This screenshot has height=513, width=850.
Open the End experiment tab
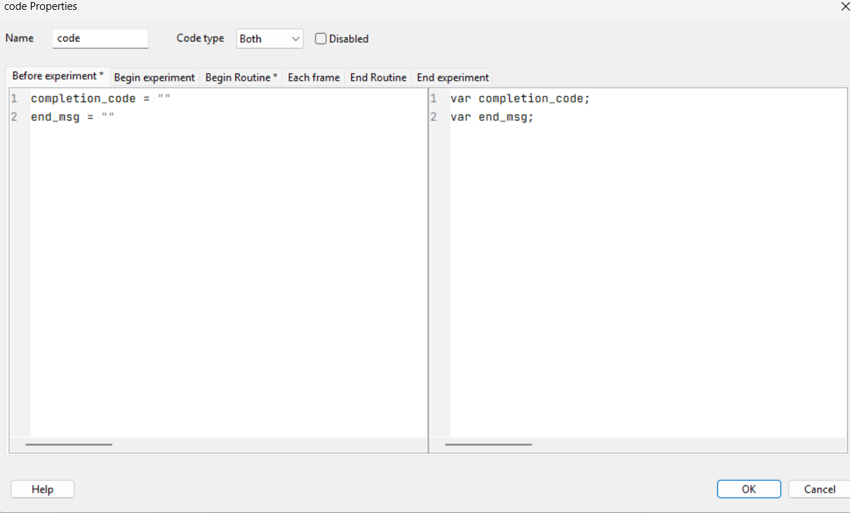[x=452, y=77]
